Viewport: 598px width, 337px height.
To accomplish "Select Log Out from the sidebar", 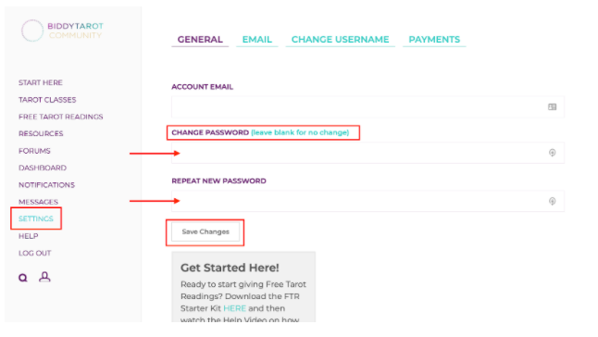I will [x=34, y=253].
